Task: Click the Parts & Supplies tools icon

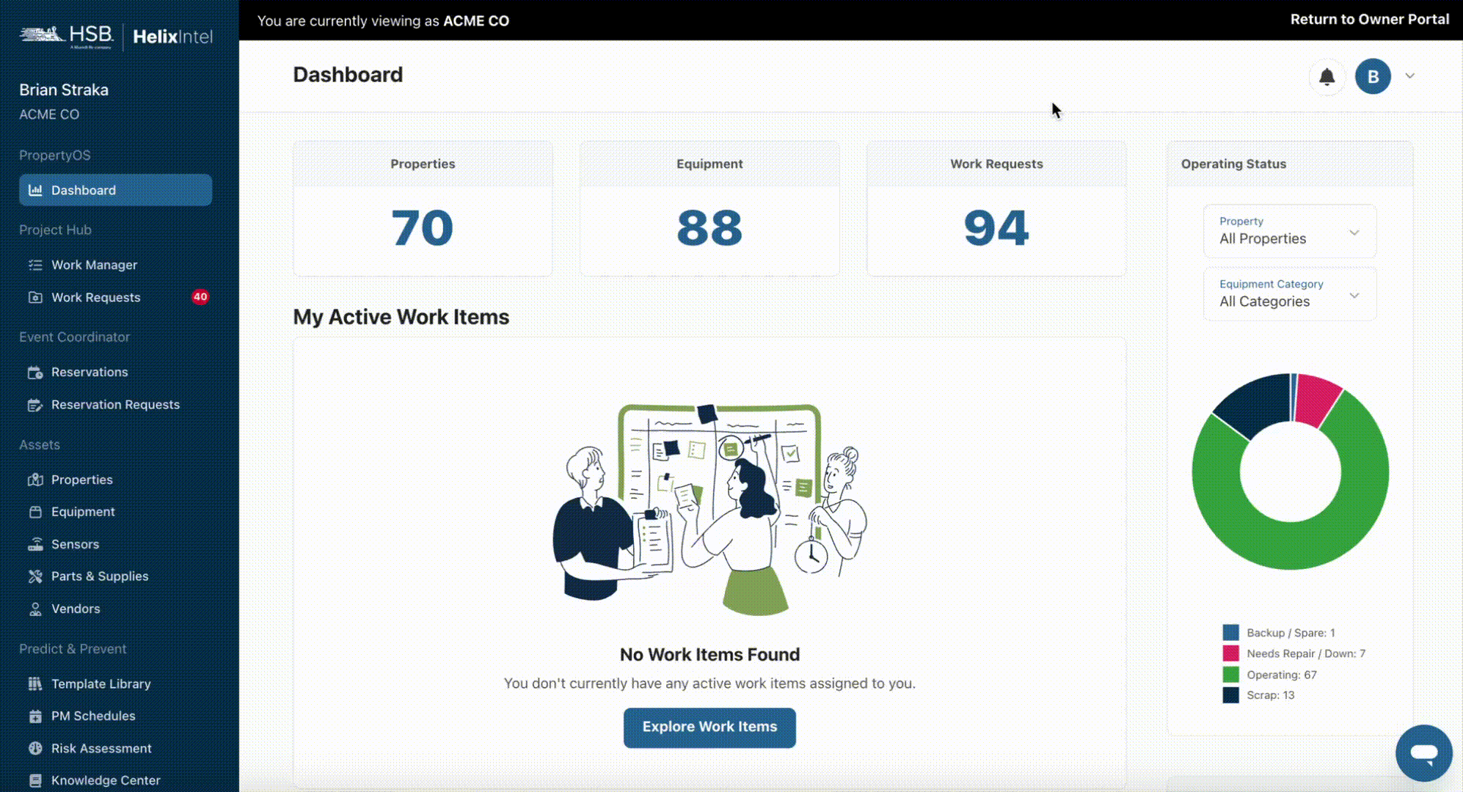Action: 35,576
